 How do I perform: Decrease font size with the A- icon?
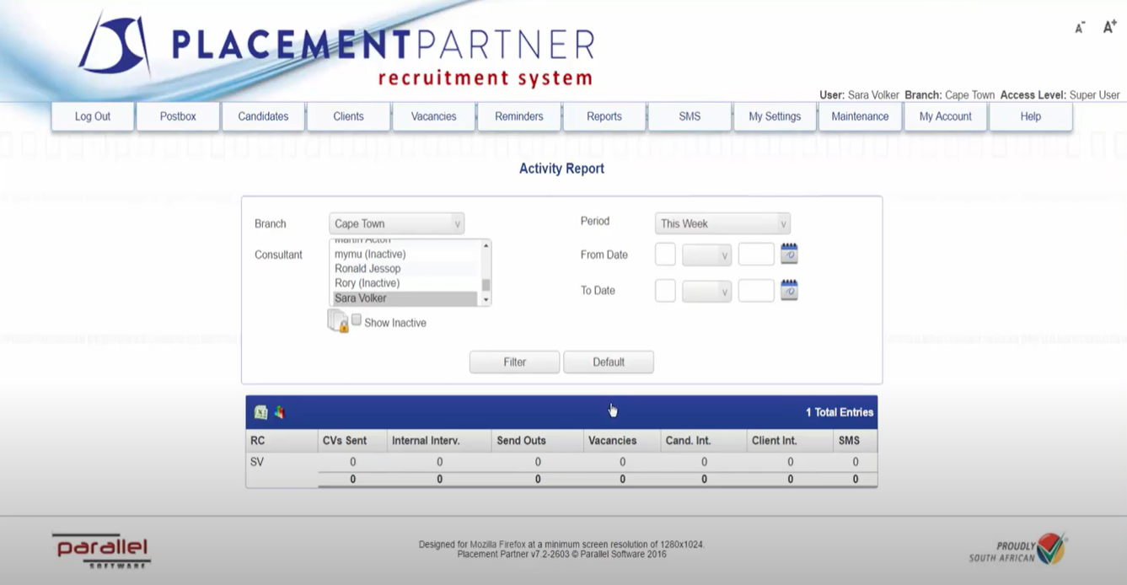click(x=1079, y=28)
